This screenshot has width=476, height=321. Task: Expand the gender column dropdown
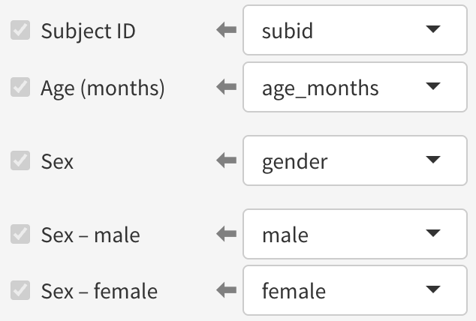point(354,160)
